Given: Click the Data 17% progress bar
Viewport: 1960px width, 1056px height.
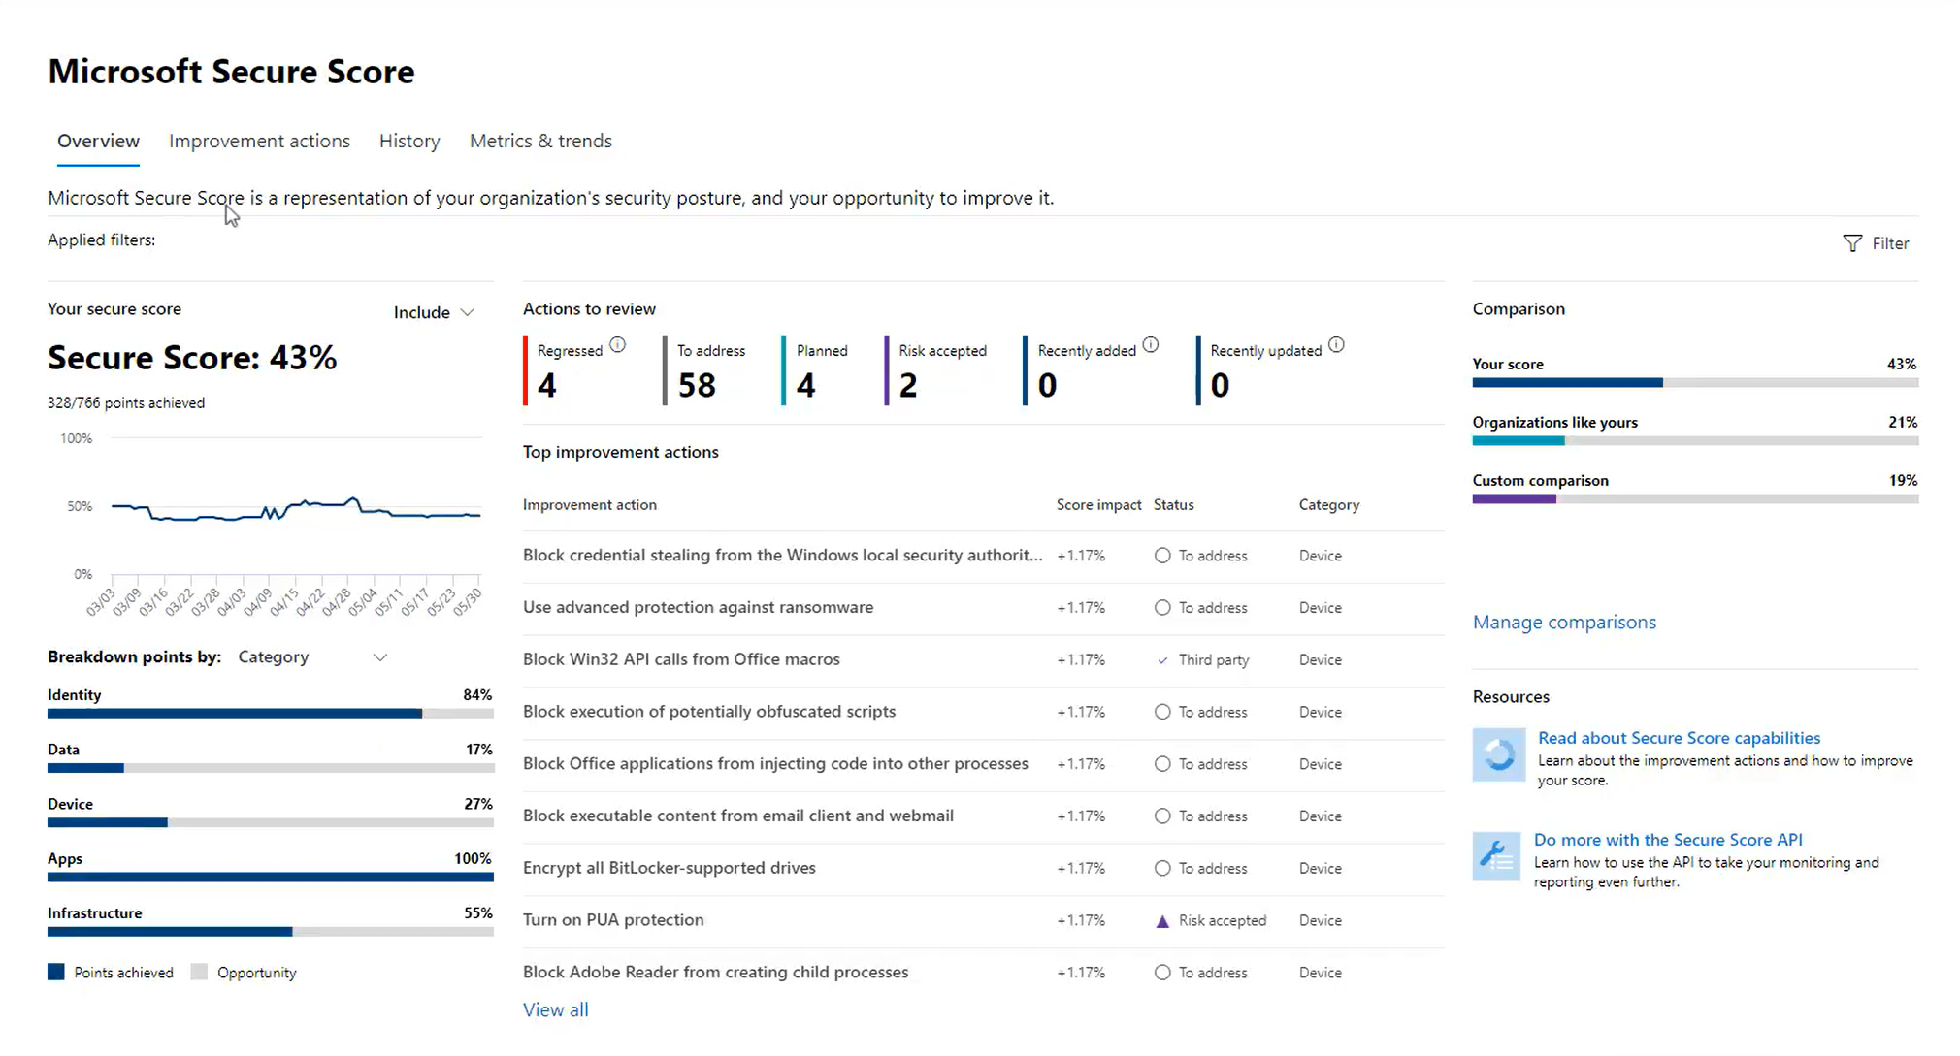Looking at the screenshot, I should (x=270, y=768).
